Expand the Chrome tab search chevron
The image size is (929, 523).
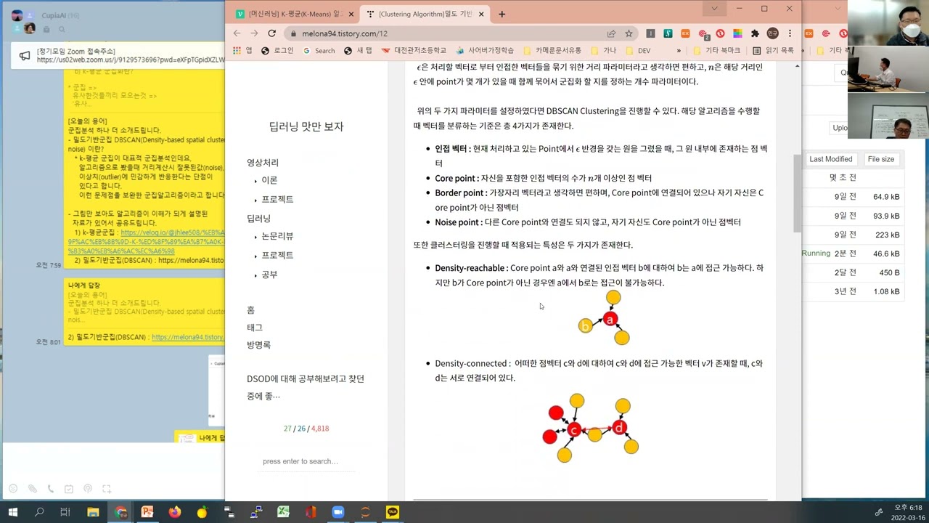(714, 9)
